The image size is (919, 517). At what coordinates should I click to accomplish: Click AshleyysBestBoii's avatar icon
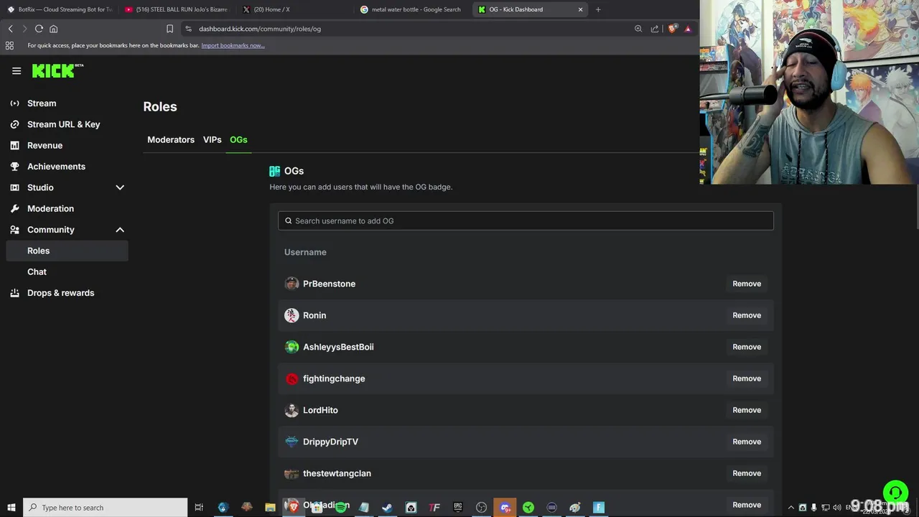[x=291, y=347]
